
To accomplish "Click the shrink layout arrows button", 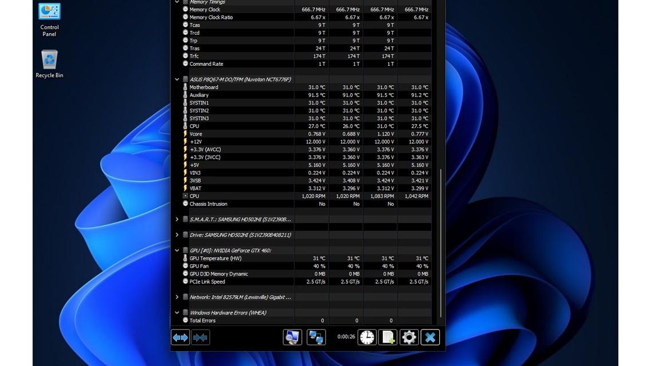I will pos(200,337).
